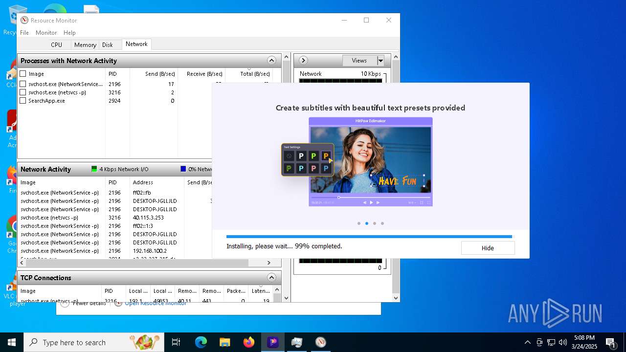Click Network Activity horizontal scrollbar thumb
The width and height of the screenshot is (626, 352).
tap(137, 263)
